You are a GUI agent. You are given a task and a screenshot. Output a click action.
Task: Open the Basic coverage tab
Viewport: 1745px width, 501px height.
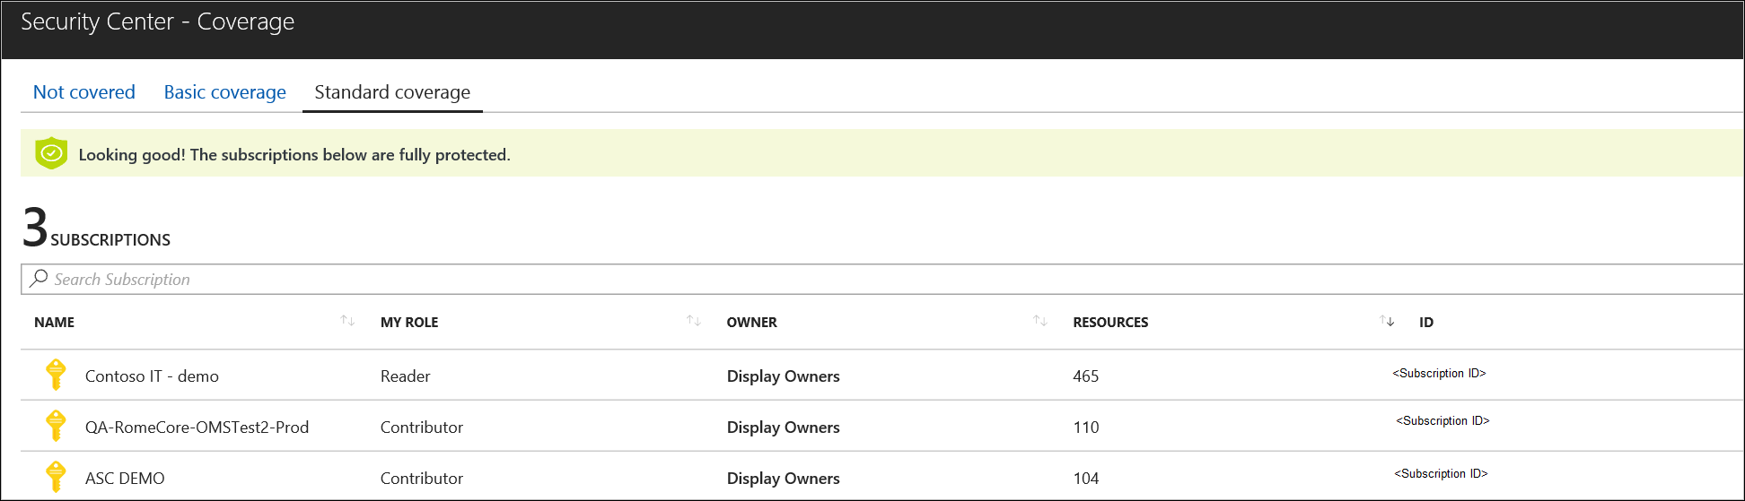[x=224, y=92]
